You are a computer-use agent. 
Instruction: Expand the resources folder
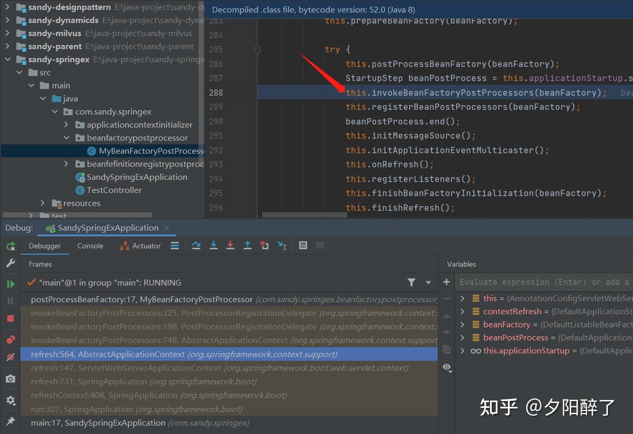pyautogui.click(x=42, y=203)
